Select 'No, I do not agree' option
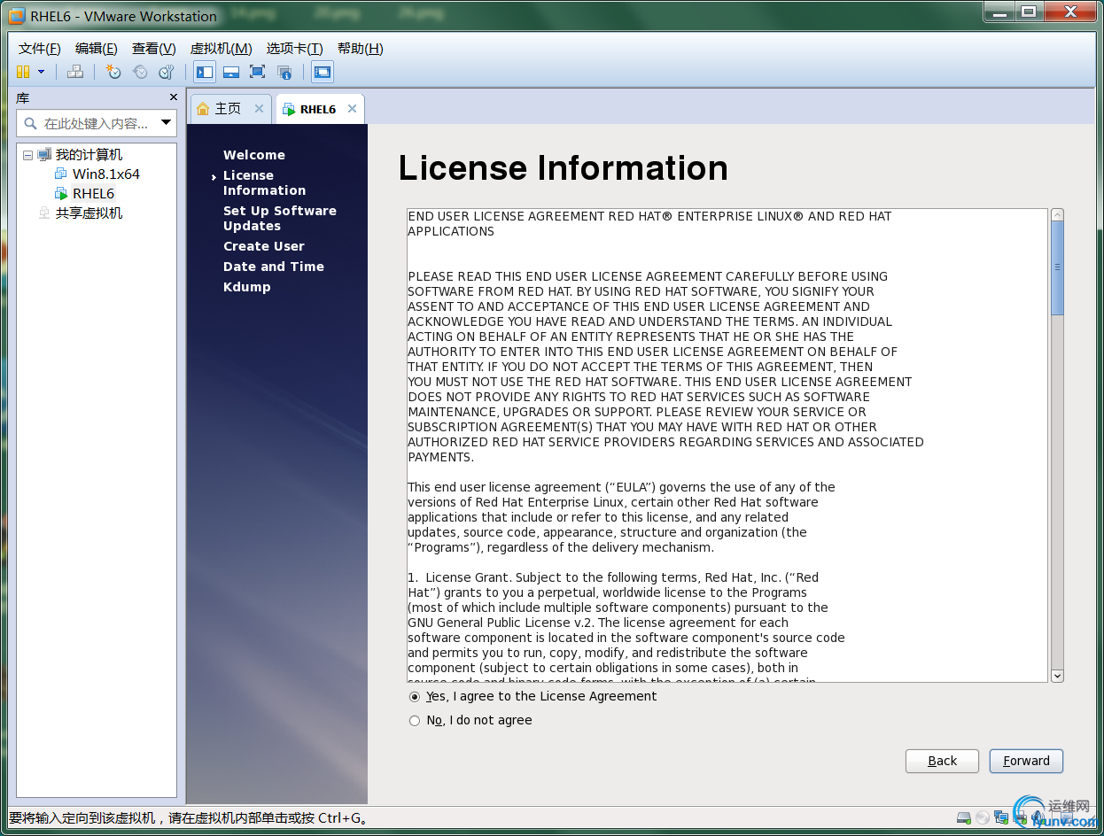 (x=415, y=721)
